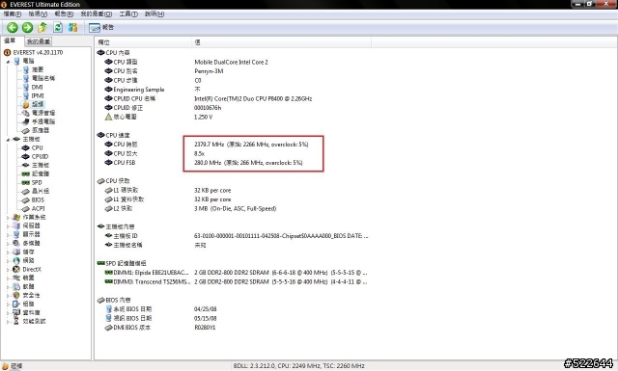Click the 欄位 Field column header
Viewport: 618px width, 371px height.
pos(144,42)
